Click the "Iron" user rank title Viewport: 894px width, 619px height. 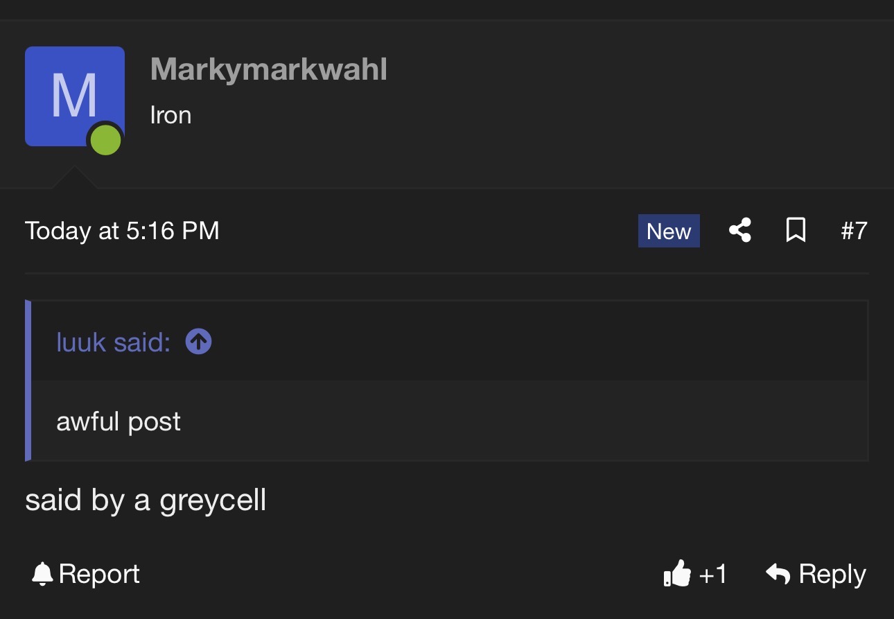(x=170, y=115)
